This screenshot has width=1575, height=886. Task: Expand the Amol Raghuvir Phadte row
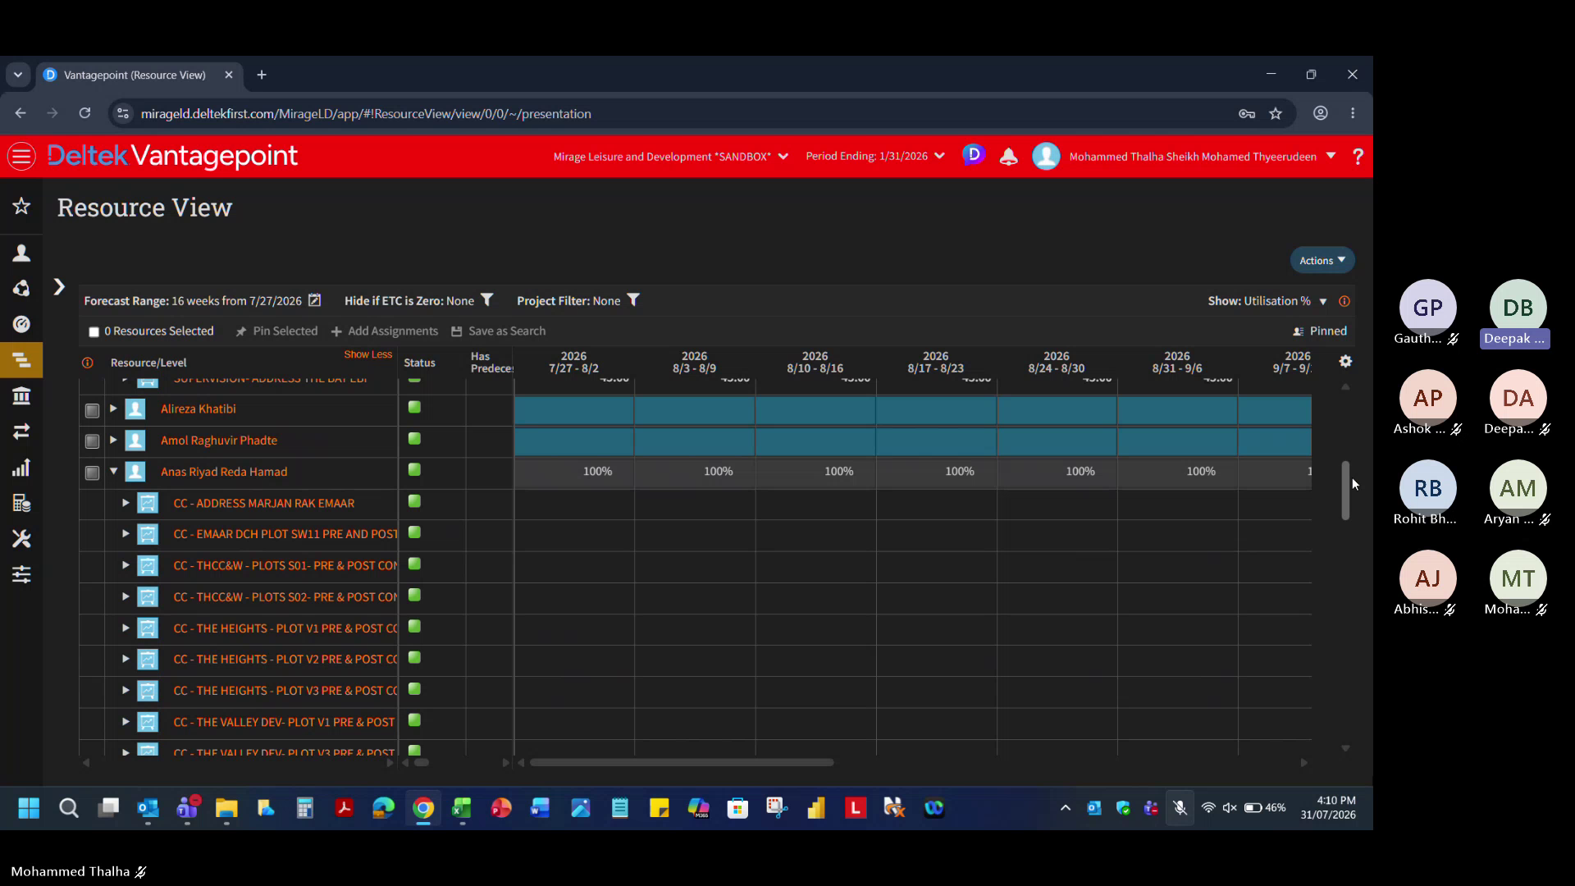[113, 440]
